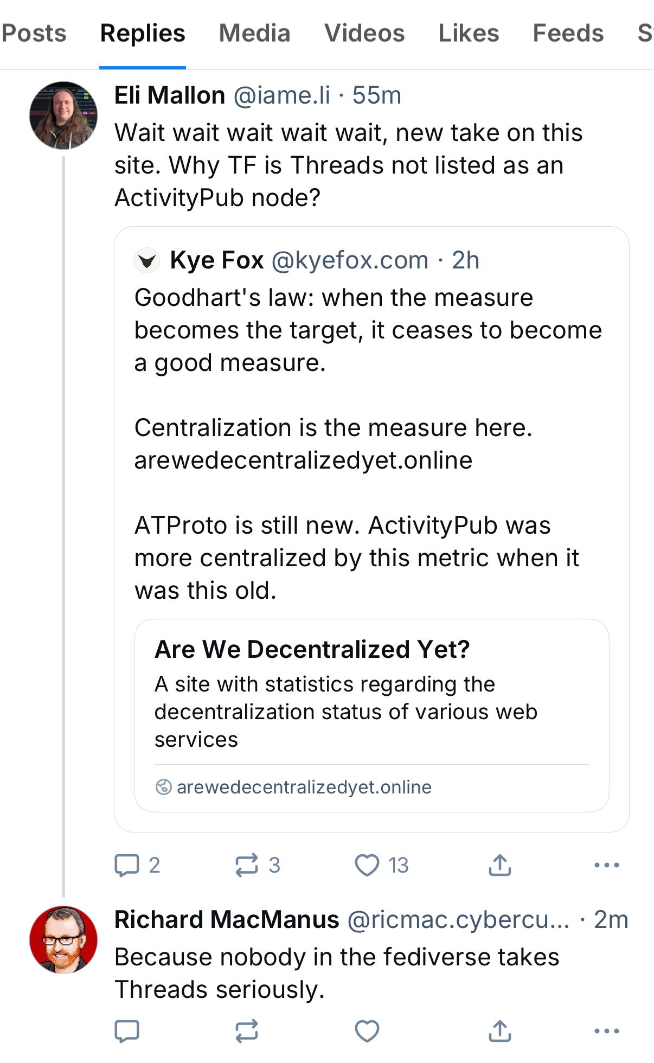Select the Feeds tab

click(568, 34)
